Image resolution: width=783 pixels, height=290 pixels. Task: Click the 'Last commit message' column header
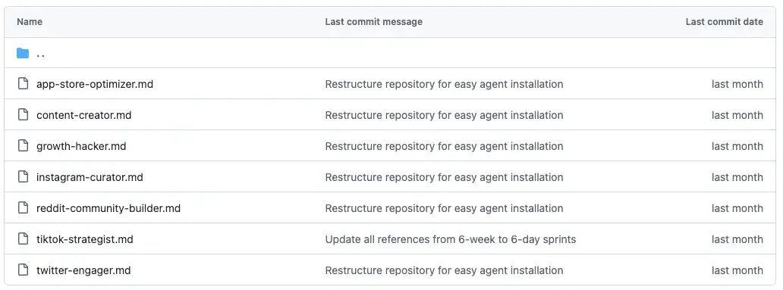[373, 22]
